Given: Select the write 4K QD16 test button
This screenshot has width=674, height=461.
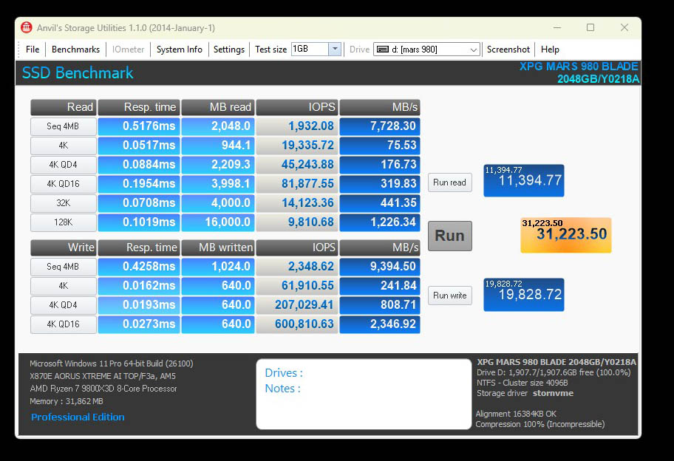Looking at the screenshot, I should 64,324.
